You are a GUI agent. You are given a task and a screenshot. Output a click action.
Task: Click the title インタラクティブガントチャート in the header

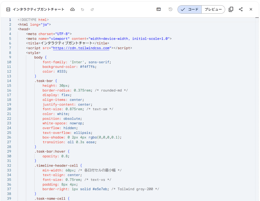click(39, 9)
